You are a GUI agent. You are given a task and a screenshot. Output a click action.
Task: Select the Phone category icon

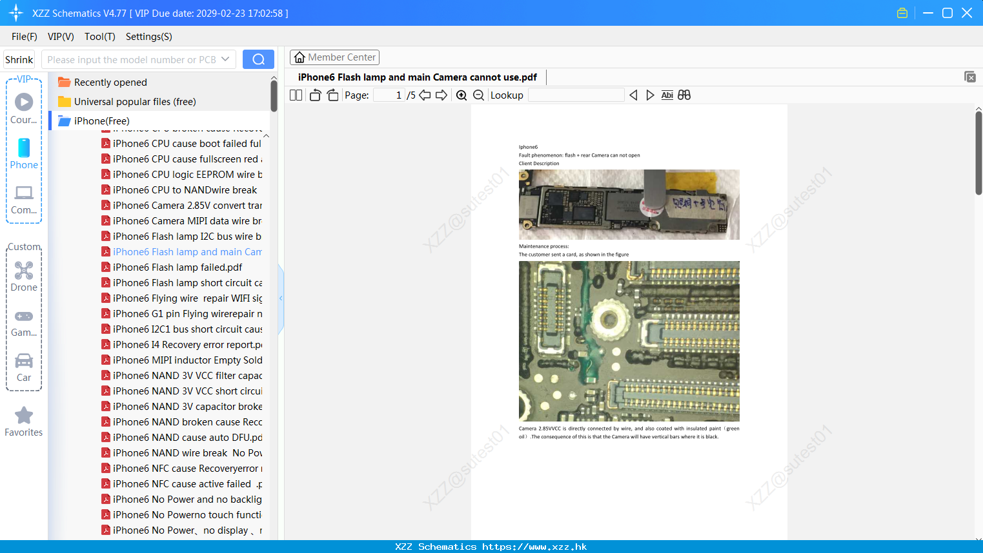(x=24, y=153)
